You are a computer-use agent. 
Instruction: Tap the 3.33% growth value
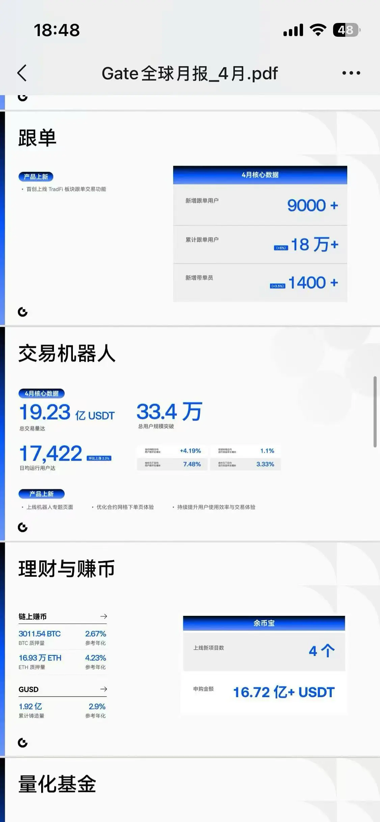point(265,464)
